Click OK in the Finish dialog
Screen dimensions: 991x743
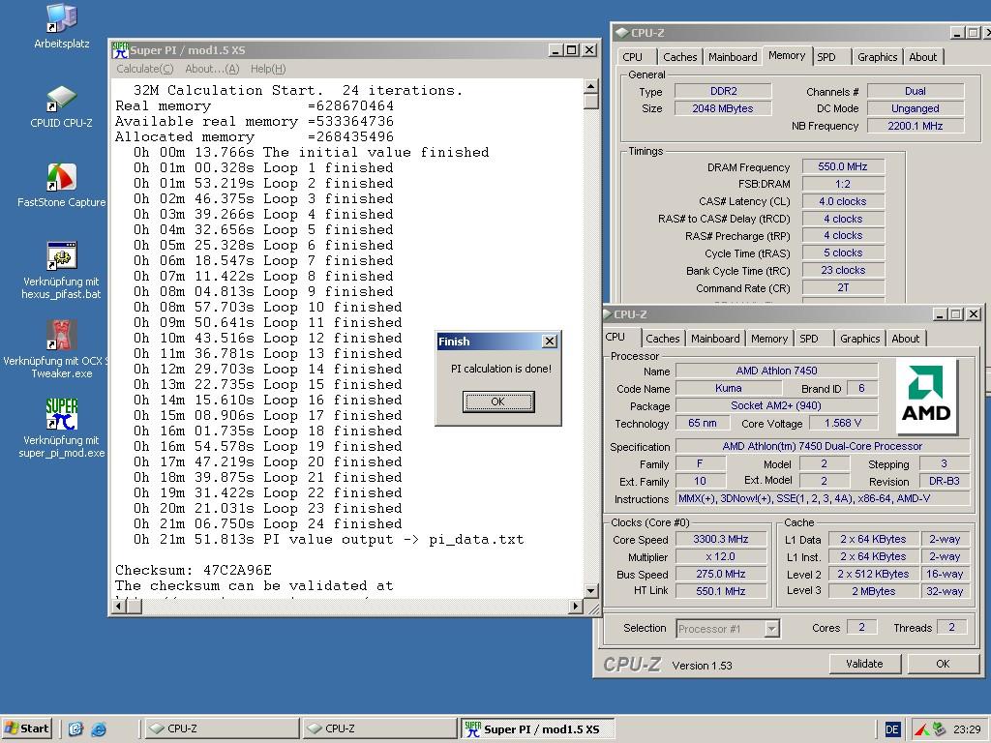click(498, 401)
